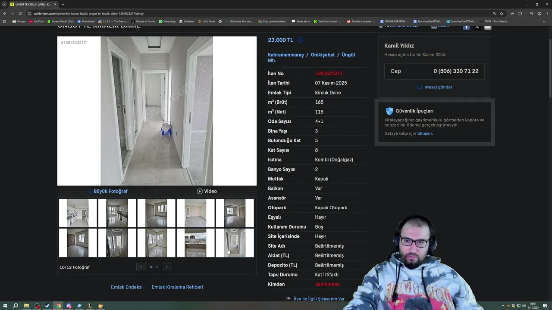Open taskbar search magnifier
The image size is (552, 310).
16,306
